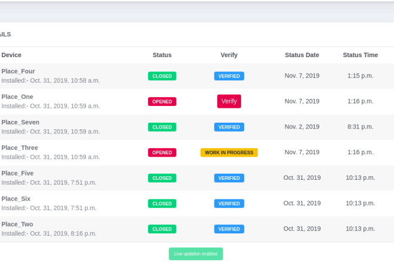The width and height of the screenshot is (394, 262).
Task: Select the CLOSED status badge for Place_Four
Action: point(162,76)
